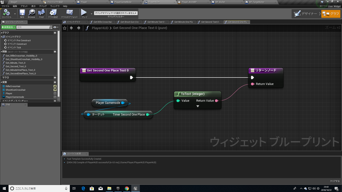Click the Player Gamemode variable node

(x=110, y=103)
